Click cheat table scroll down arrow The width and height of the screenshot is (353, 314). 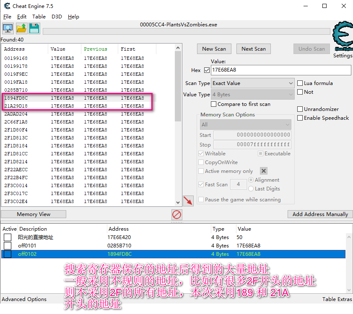tap(349, 290)
